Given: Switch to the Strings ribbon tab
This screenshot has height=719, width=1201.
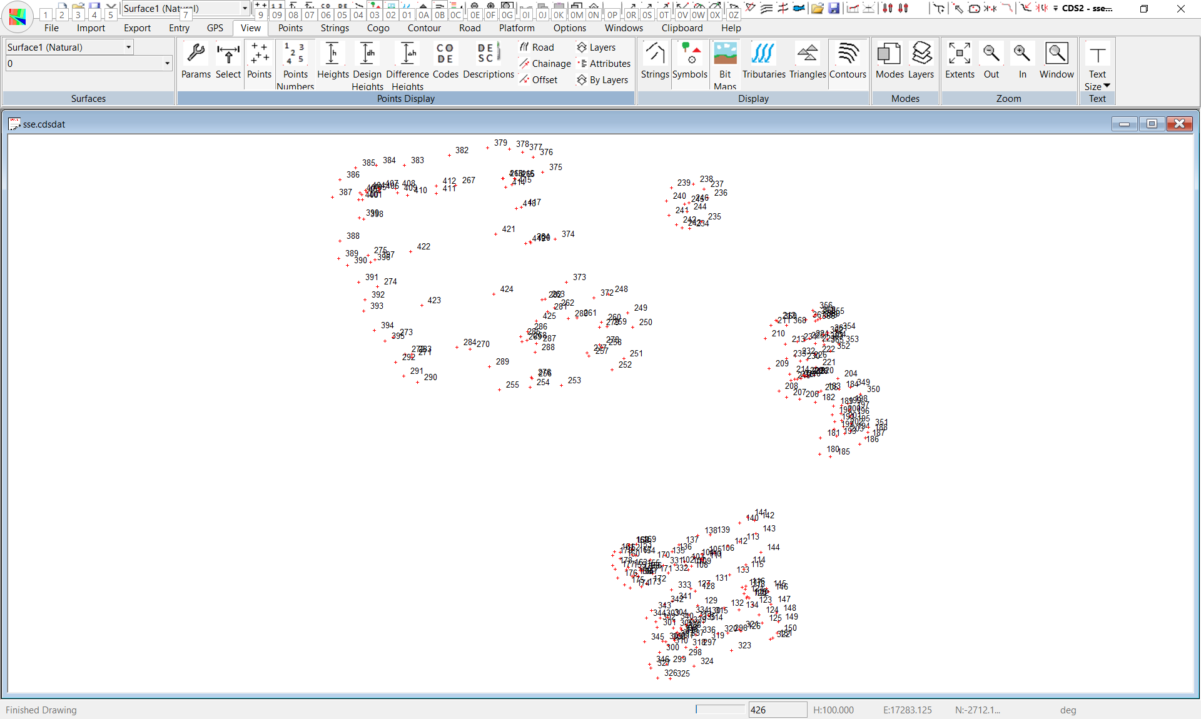Looking at the screenshot, I should [335, 28].
